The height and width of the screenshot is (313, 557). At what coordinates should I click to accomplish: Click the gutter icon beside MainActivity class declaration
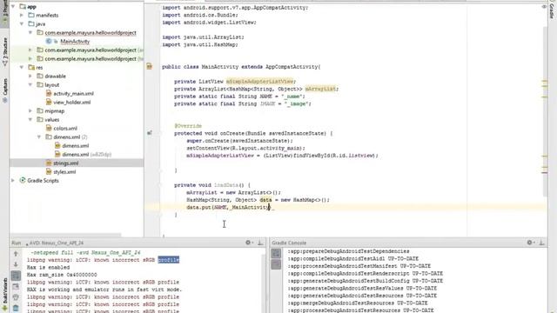click(x=150, y=66)
